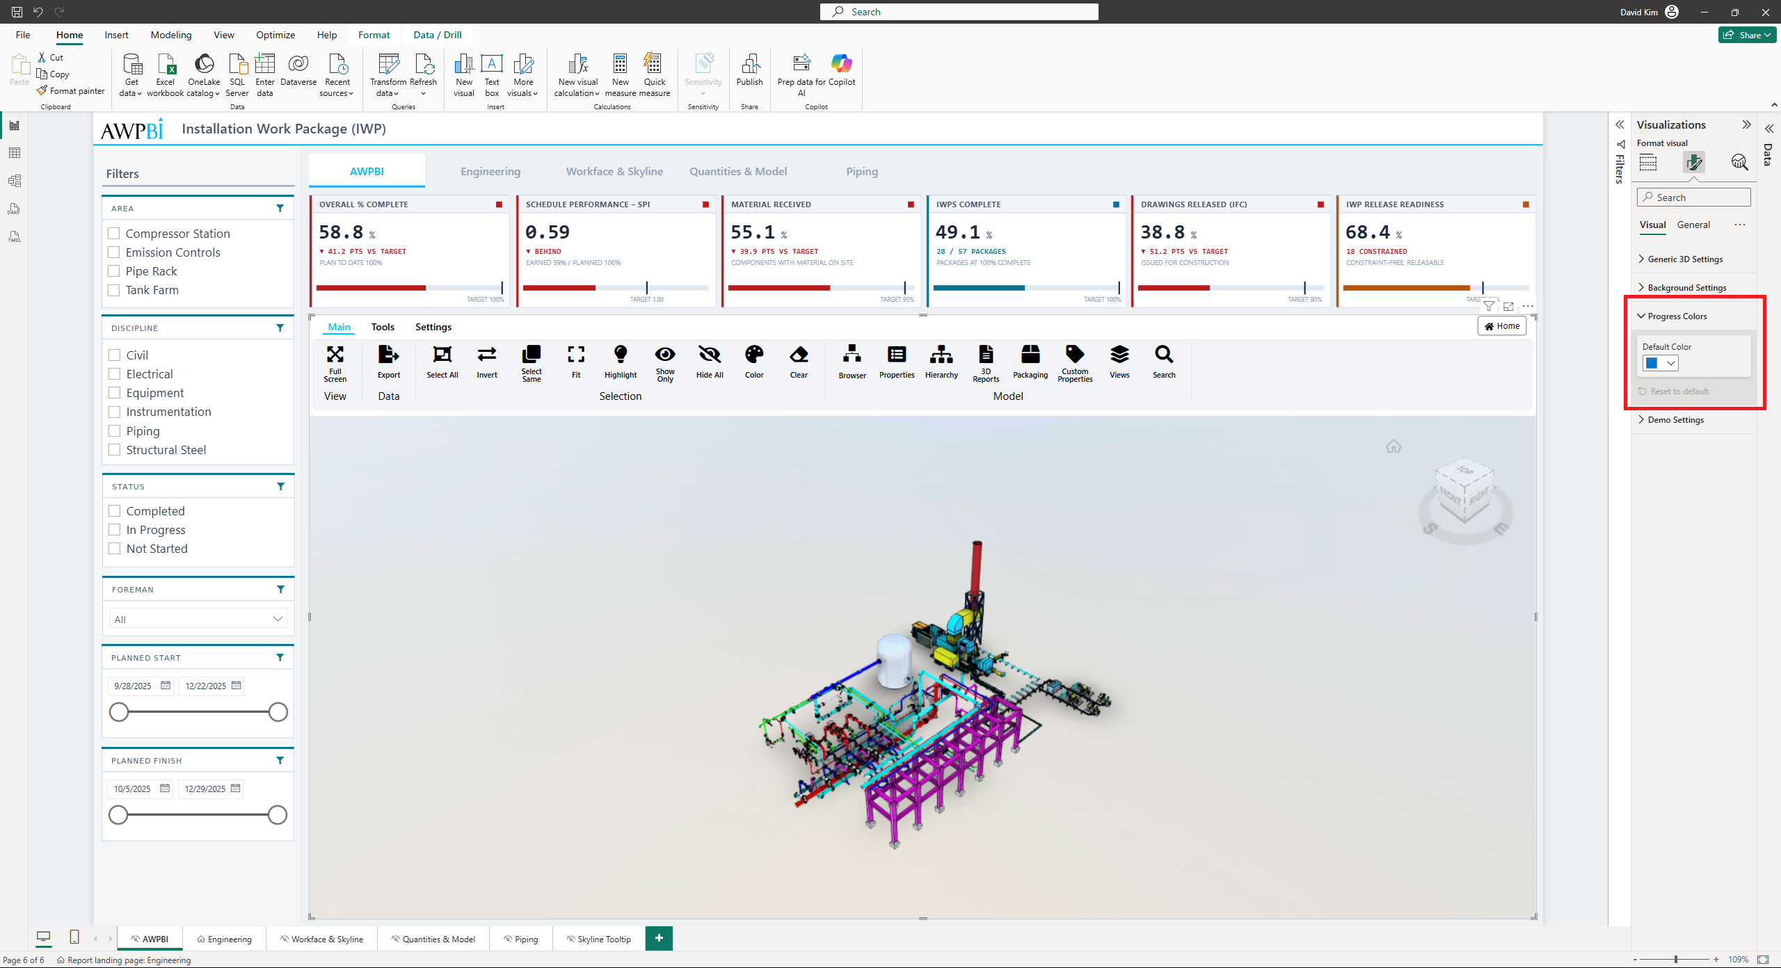Tick the Structural Steel checkbox
The width and height of the screenshot is (1781, 968).
point(115,450)
